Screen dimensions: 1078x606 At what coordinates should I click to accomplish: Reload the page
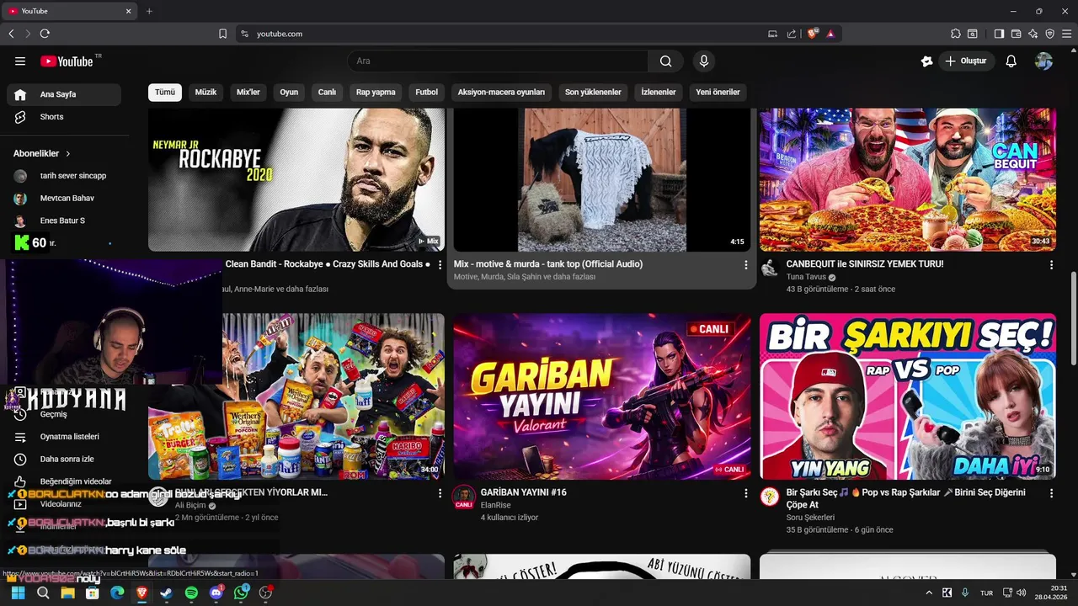coord(45,34)
